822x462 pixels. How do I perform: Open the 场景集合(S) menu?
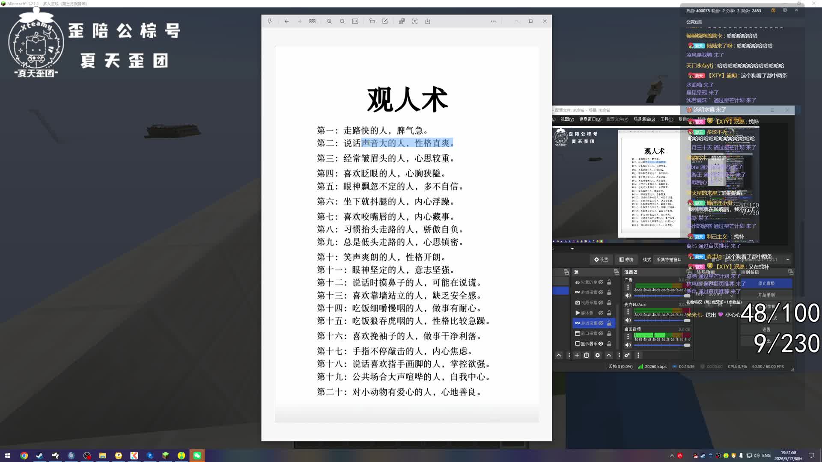644,119
